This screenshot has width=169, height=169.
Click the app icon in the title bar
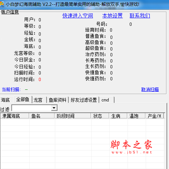pyautogui.click(x=2, y=4)
